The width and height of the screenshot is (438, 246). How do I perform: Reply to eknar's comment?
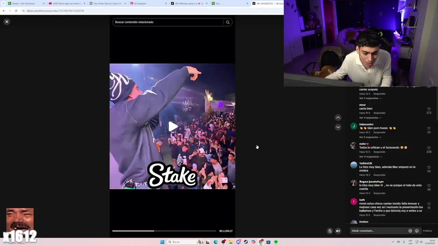379,113
